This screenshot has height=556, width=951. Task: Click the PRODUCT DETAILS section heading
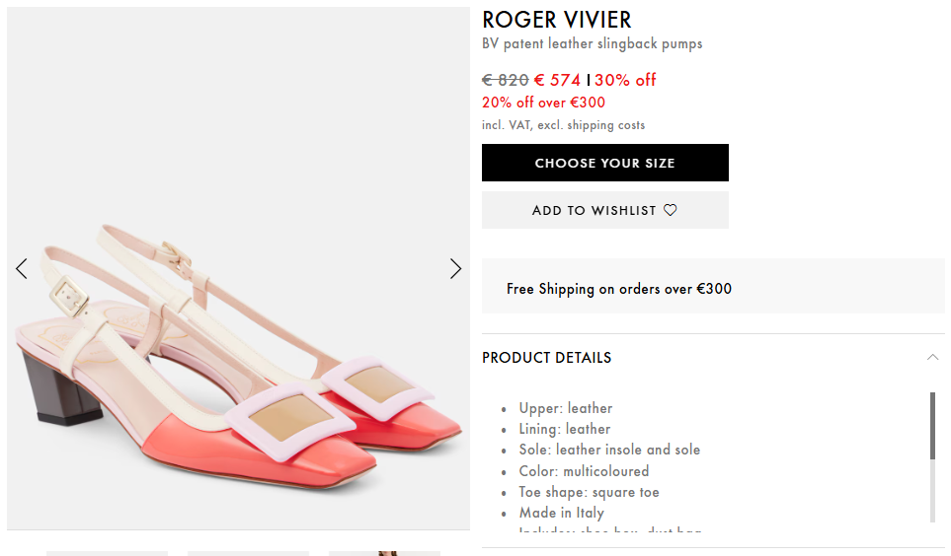546,358
